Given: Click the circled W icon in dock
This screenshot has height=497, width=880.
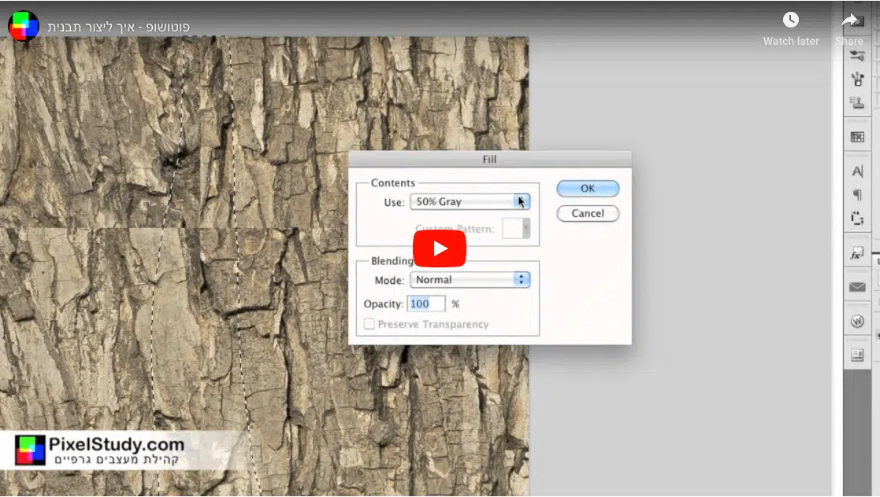Looking at the screenshot, I should coord(857,322).
